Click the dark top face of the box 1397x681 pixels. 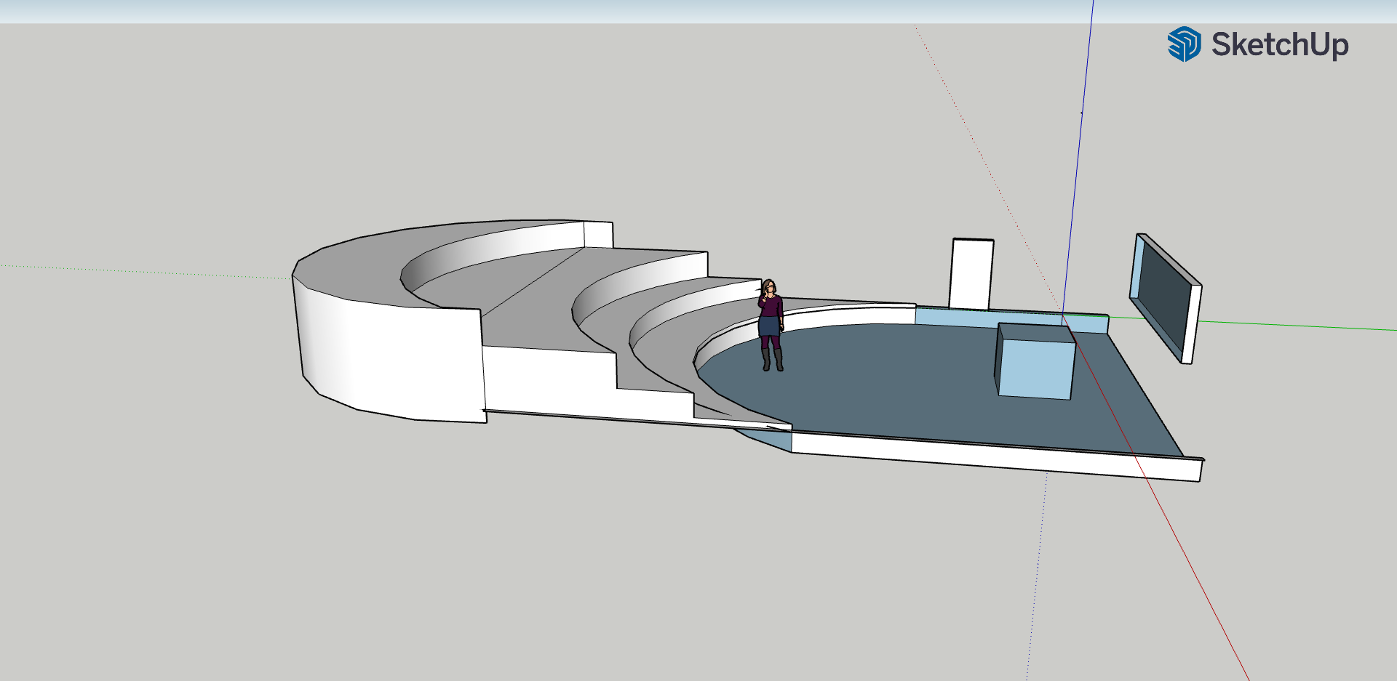point(1035,334)
